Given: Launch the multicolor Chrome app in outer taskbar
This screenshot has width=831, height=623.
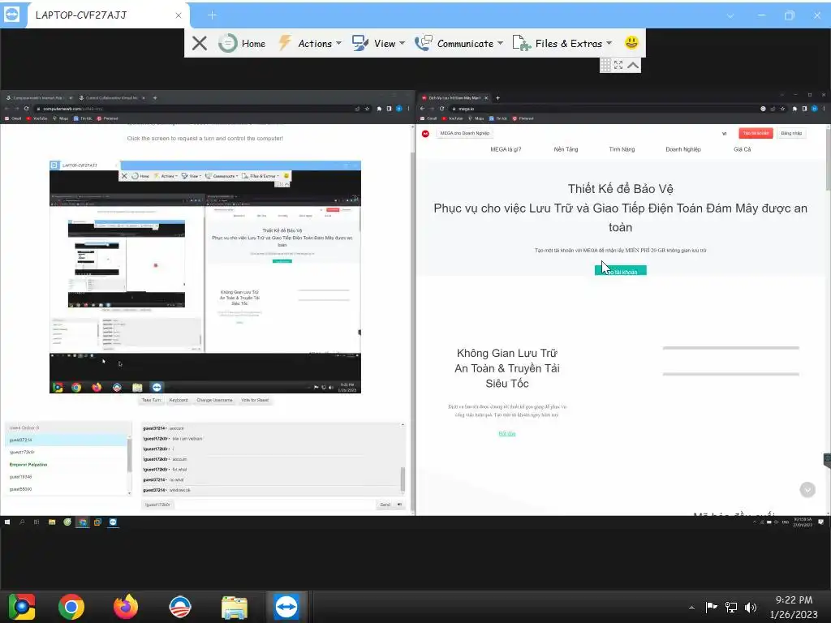Looking at the screenshot, I should click(x=21, y=607).
